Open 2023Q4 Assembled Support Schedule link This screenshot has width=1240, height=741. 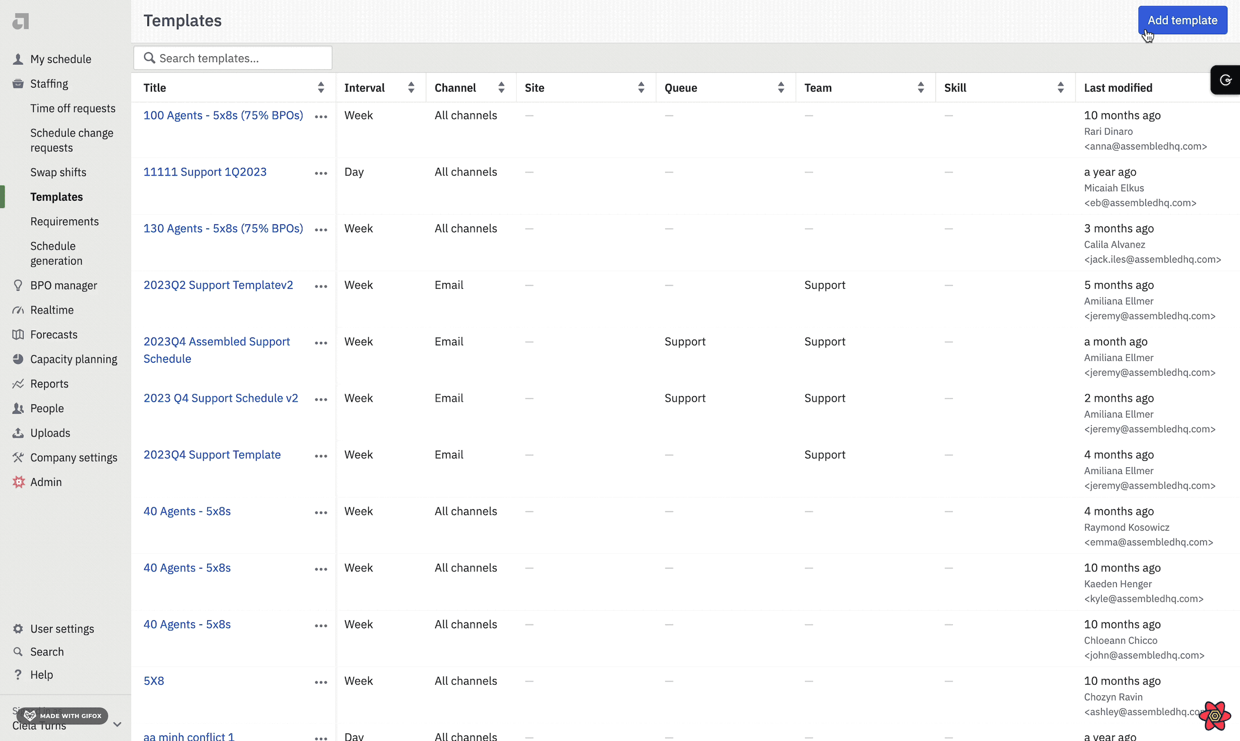[x=217, y=350]
